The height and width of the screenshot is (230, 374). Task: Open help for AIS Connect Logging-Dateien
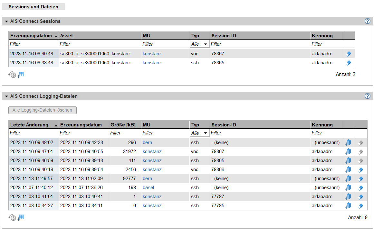[x=367, y=96]
